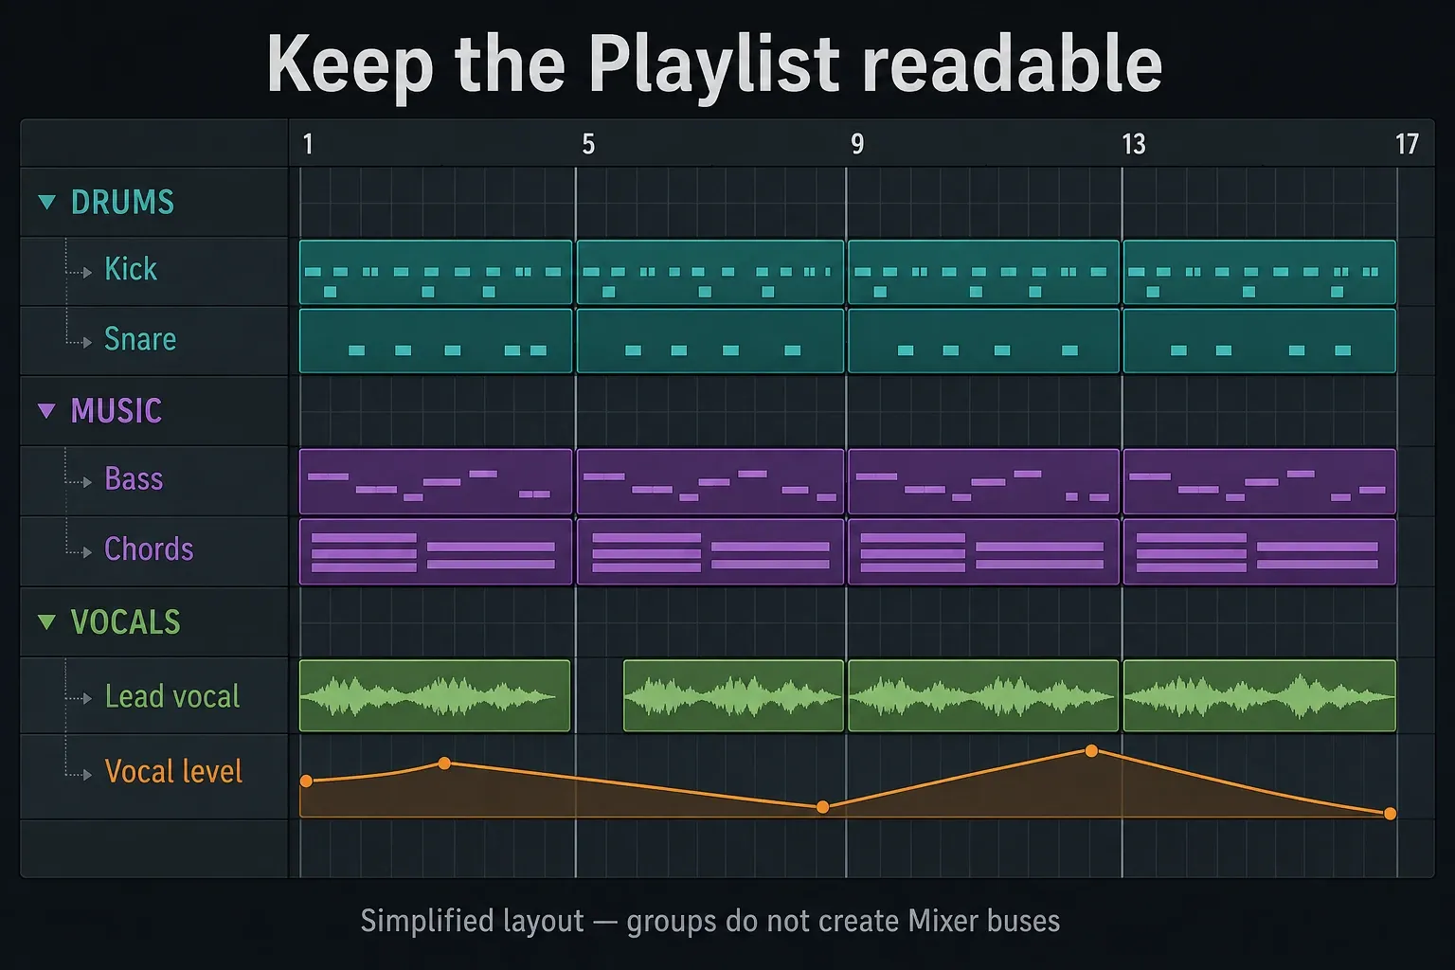The width and height of the screenshot is (1455, 970).
Task: Select the Lead vocal audio clip starting at bar 9
Action: (x=983, y=696)
